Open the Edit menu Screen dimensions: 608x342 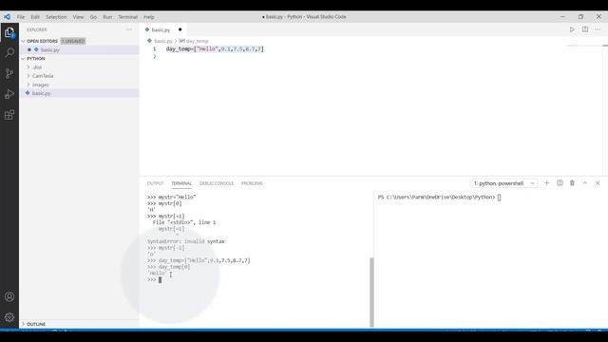pos(35,17)
